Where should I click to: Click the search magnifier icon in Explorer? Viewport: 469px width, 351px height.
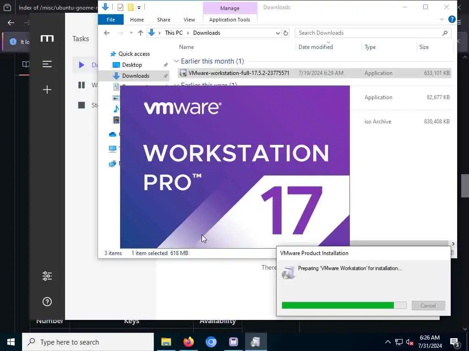[x=445, y=33]
